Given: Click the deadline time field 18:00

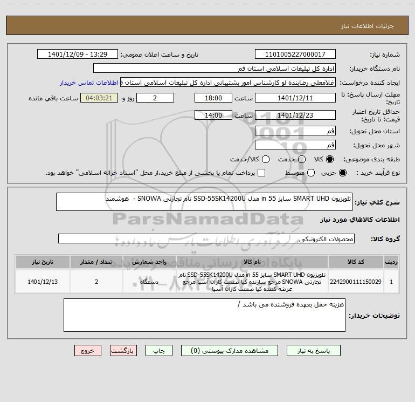Looking at the screenshot, I should pos(213,98).
